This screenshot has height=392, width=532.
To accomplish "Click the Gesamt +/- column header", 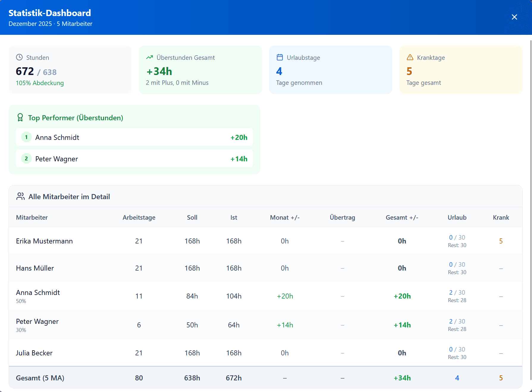I will coord(402,218).
